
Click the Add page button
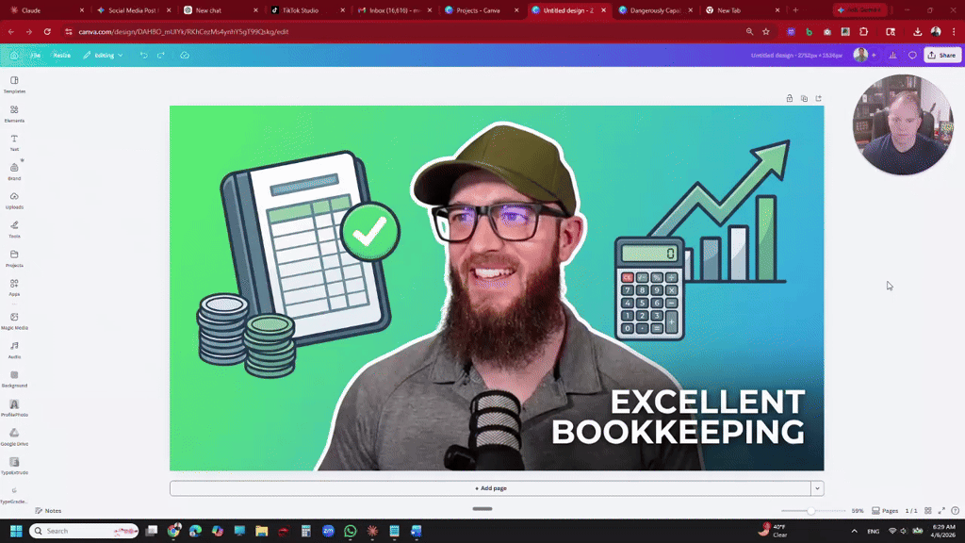490,488
